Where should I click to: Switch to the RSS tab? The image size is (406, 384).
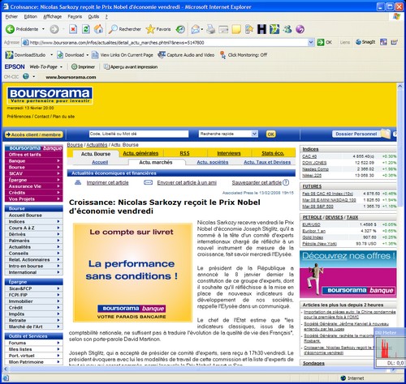tap(184, 153)
